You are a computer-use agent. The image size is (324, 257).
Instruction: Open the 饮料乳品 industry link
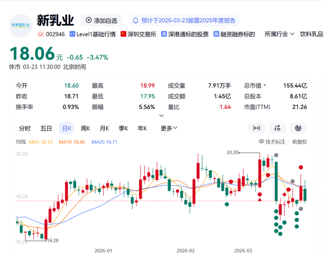pyautogui.click(x=311, y=34)
